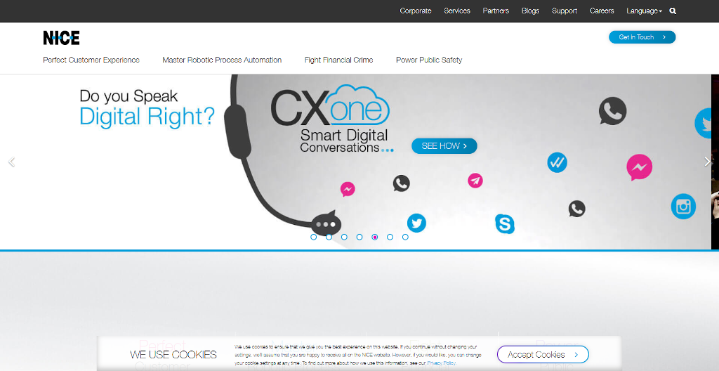
Task: Select the active fifth carousel dot
Action: click(375, 237)
